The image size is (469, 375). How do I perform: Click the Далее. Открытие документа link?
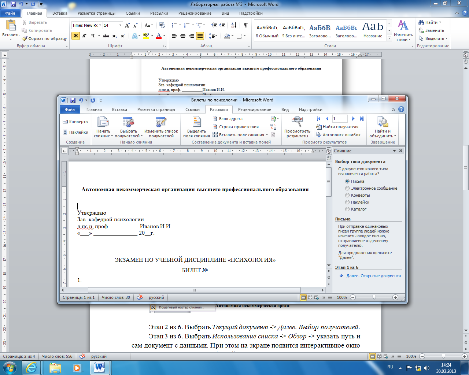tap(373, 276)
